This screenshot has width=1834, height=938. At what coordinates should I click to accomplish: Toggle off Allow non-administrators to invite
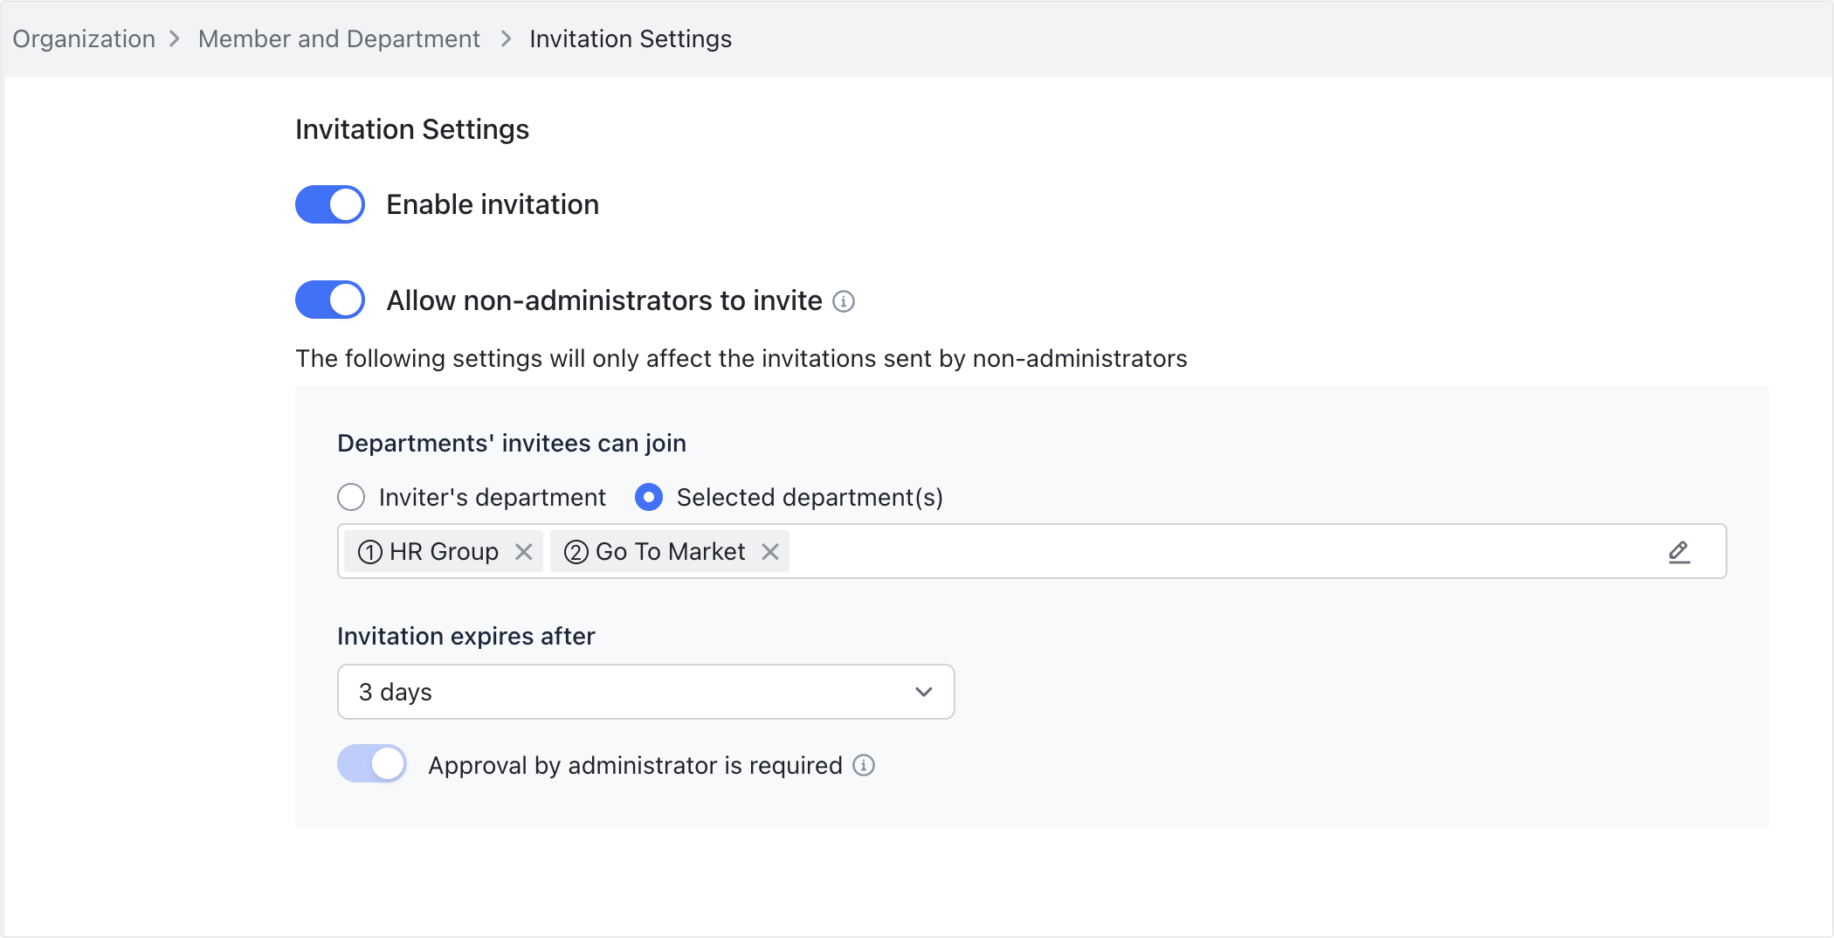pyautogui.click(x=329, y=300)
